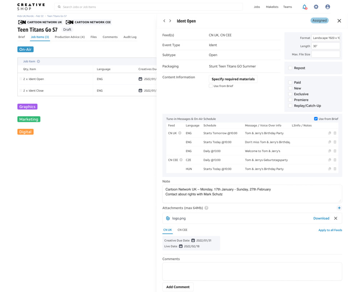Open Creative Due Date calendar picker
Image resolution: width=348 pixels, height=292 pixels.
(193, 240)
